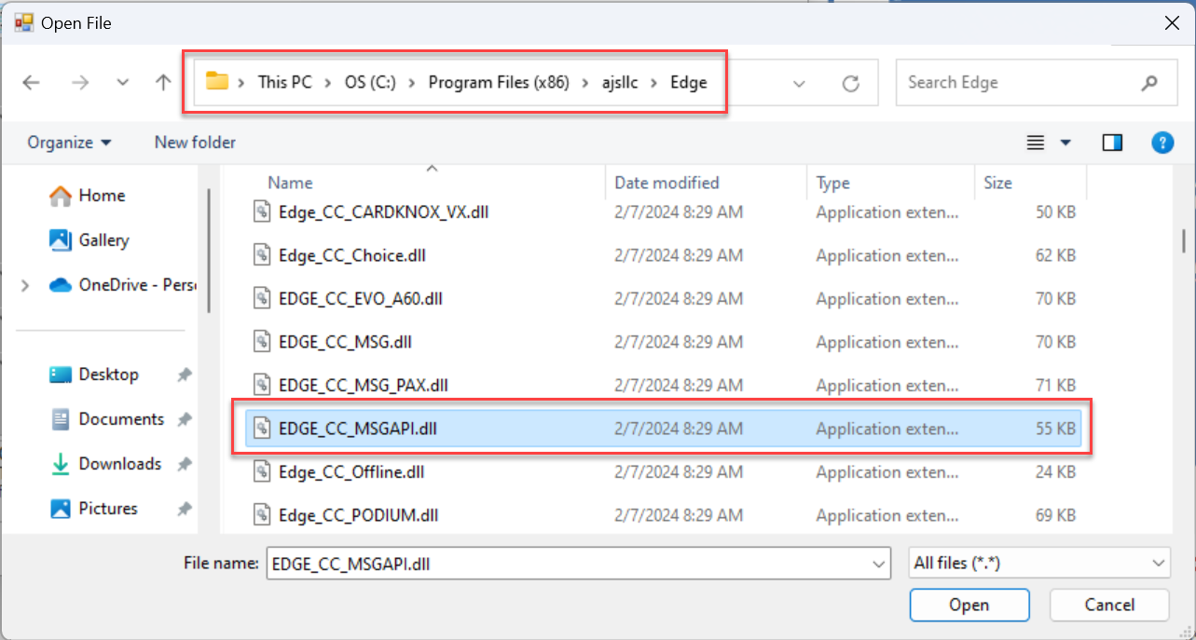Open the Help question mark icon
Viewport: 1196px width, 640px height.
(1162, 143)
